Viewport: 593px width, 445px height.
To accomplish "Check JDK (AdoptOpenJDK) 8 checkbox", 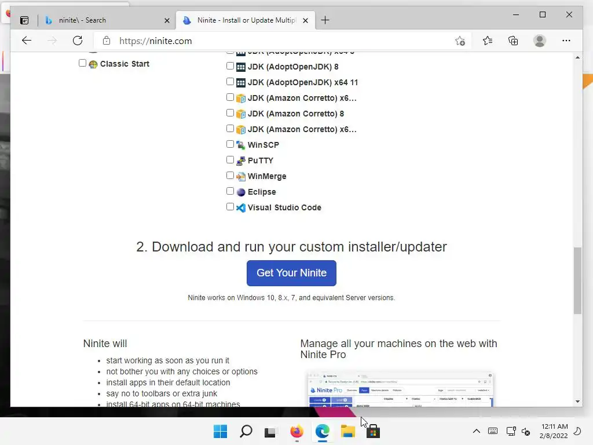I will 230,66.
